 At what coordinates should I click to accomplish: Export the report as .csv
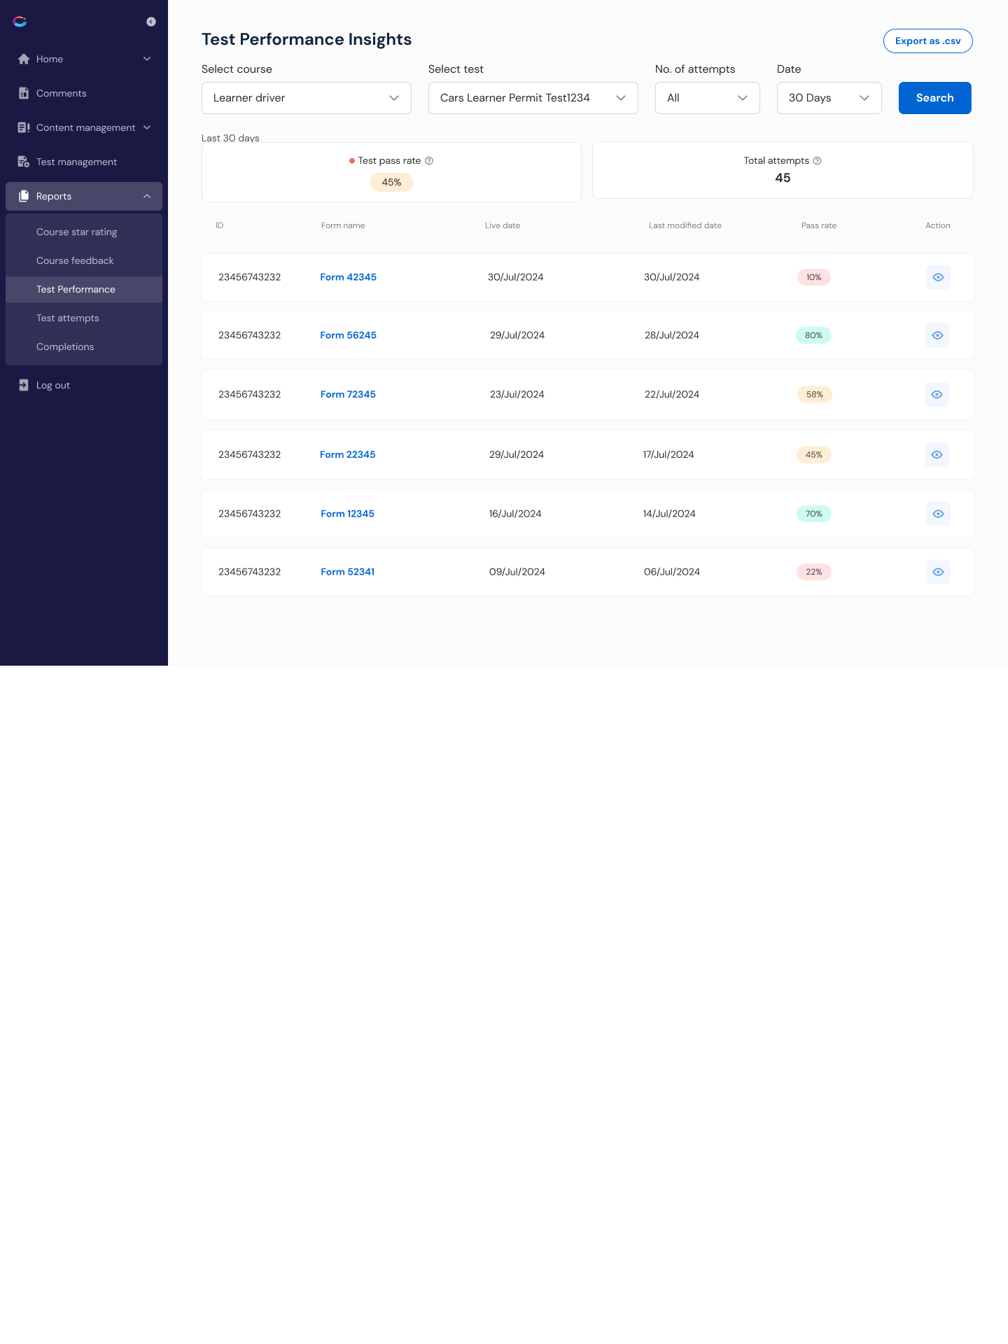[927, 41]
